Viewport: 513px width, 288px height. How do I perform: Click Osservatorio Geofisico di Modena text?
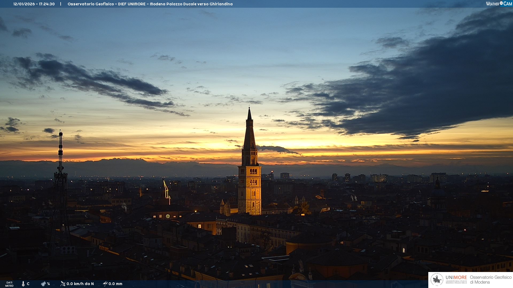[491, 279]
